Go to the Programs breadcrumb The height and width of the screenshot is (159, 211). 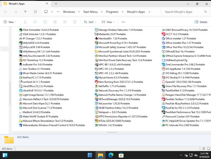tap(112, 12)
